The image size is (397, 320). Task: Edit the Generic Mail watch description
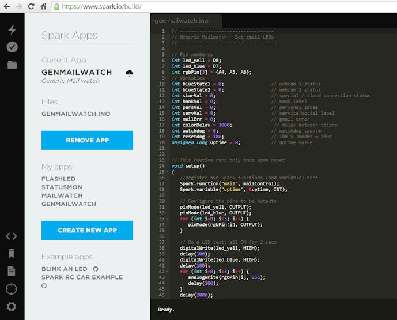click(x=70, y=81)
